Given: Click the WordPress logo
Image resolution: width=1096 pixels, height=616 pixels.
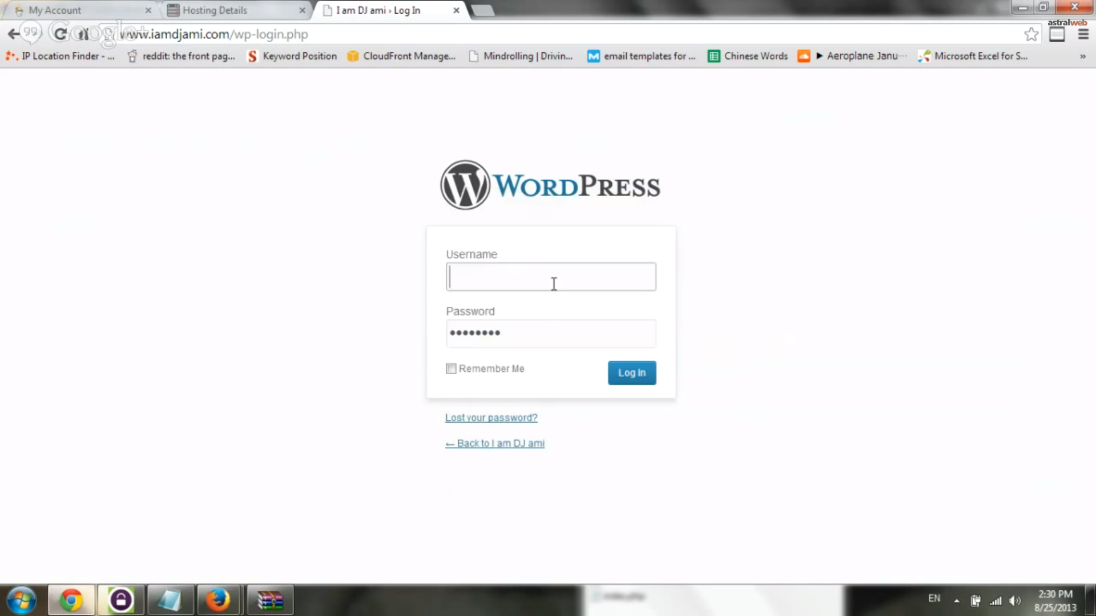Looking at the screenshot, I should click(550, 185).
